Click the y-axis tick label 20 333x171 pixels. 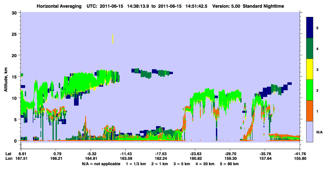pos(15,55)
